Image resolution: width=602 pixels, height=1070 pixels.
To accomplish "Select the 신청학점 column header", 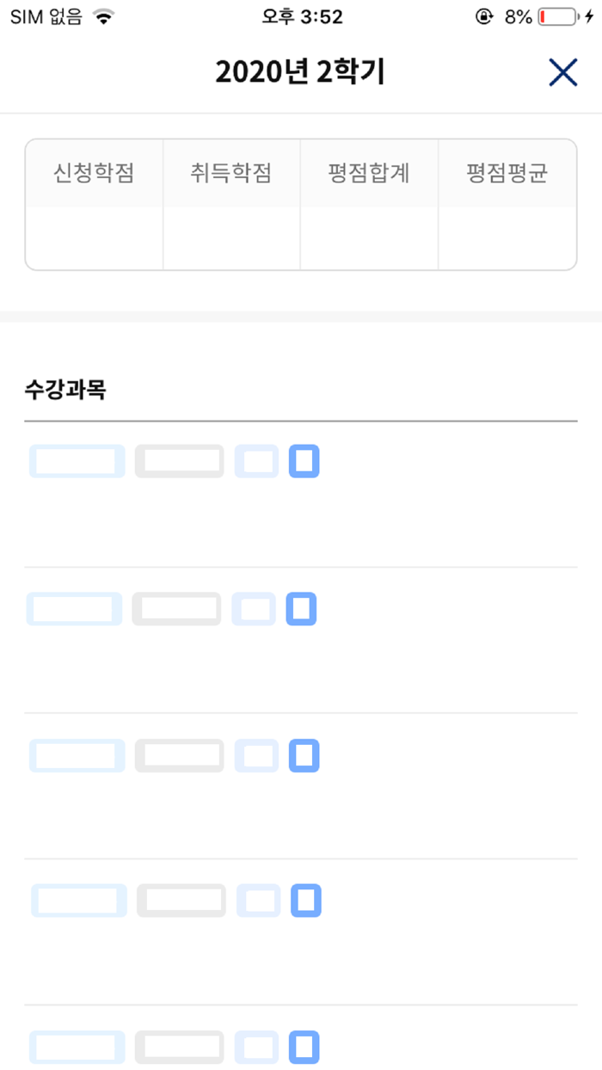I will [93, 173].
